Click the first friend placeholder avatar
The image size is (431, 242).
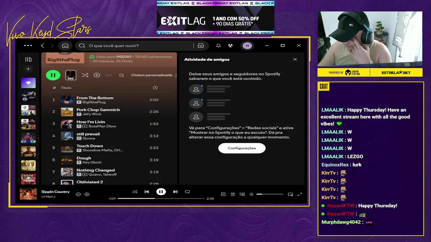pos(196,89)
